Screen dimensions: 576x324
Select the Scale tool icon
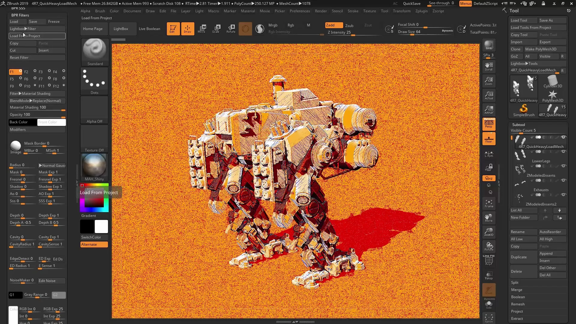coord(216,29)
